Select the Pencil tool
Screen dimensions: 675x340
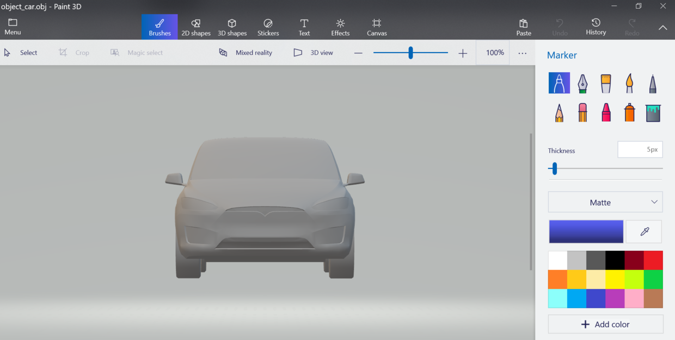click(x=559, y=112)
